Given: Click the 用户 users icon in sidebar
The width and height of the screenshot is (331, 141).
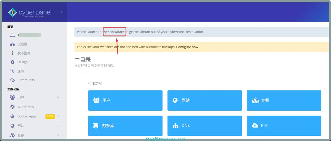Looking at the screenshot, I should pyautogui.click(x=12, y=97).
